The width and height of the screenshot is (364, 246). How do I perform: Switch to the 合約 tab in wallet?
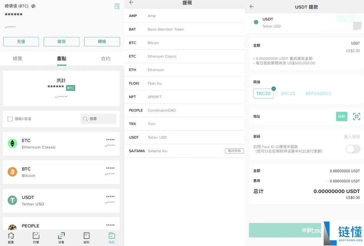pyautogui.click(x=106, y=58)
